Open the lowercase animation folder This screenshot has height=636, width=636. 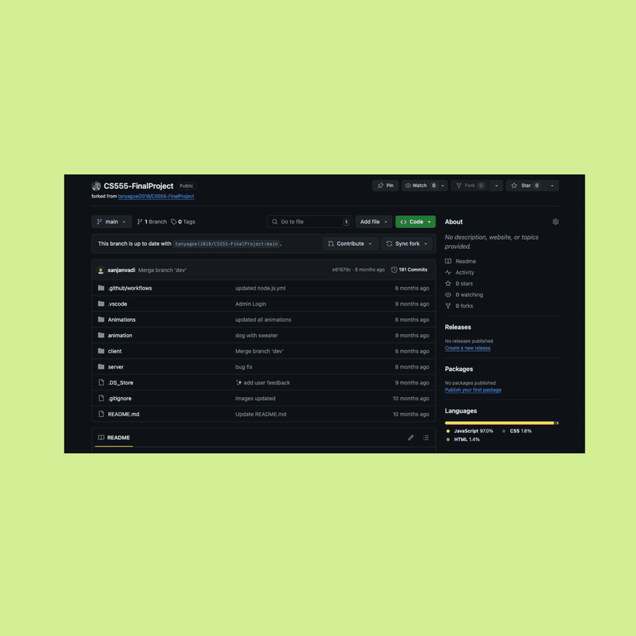point(120,336)
